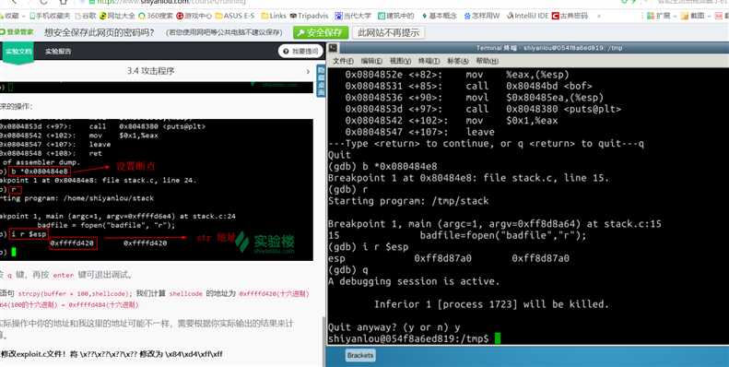Open the Terminal 文件(F) menu
This screenshot has height=367, width=729.
coord(343,61)
